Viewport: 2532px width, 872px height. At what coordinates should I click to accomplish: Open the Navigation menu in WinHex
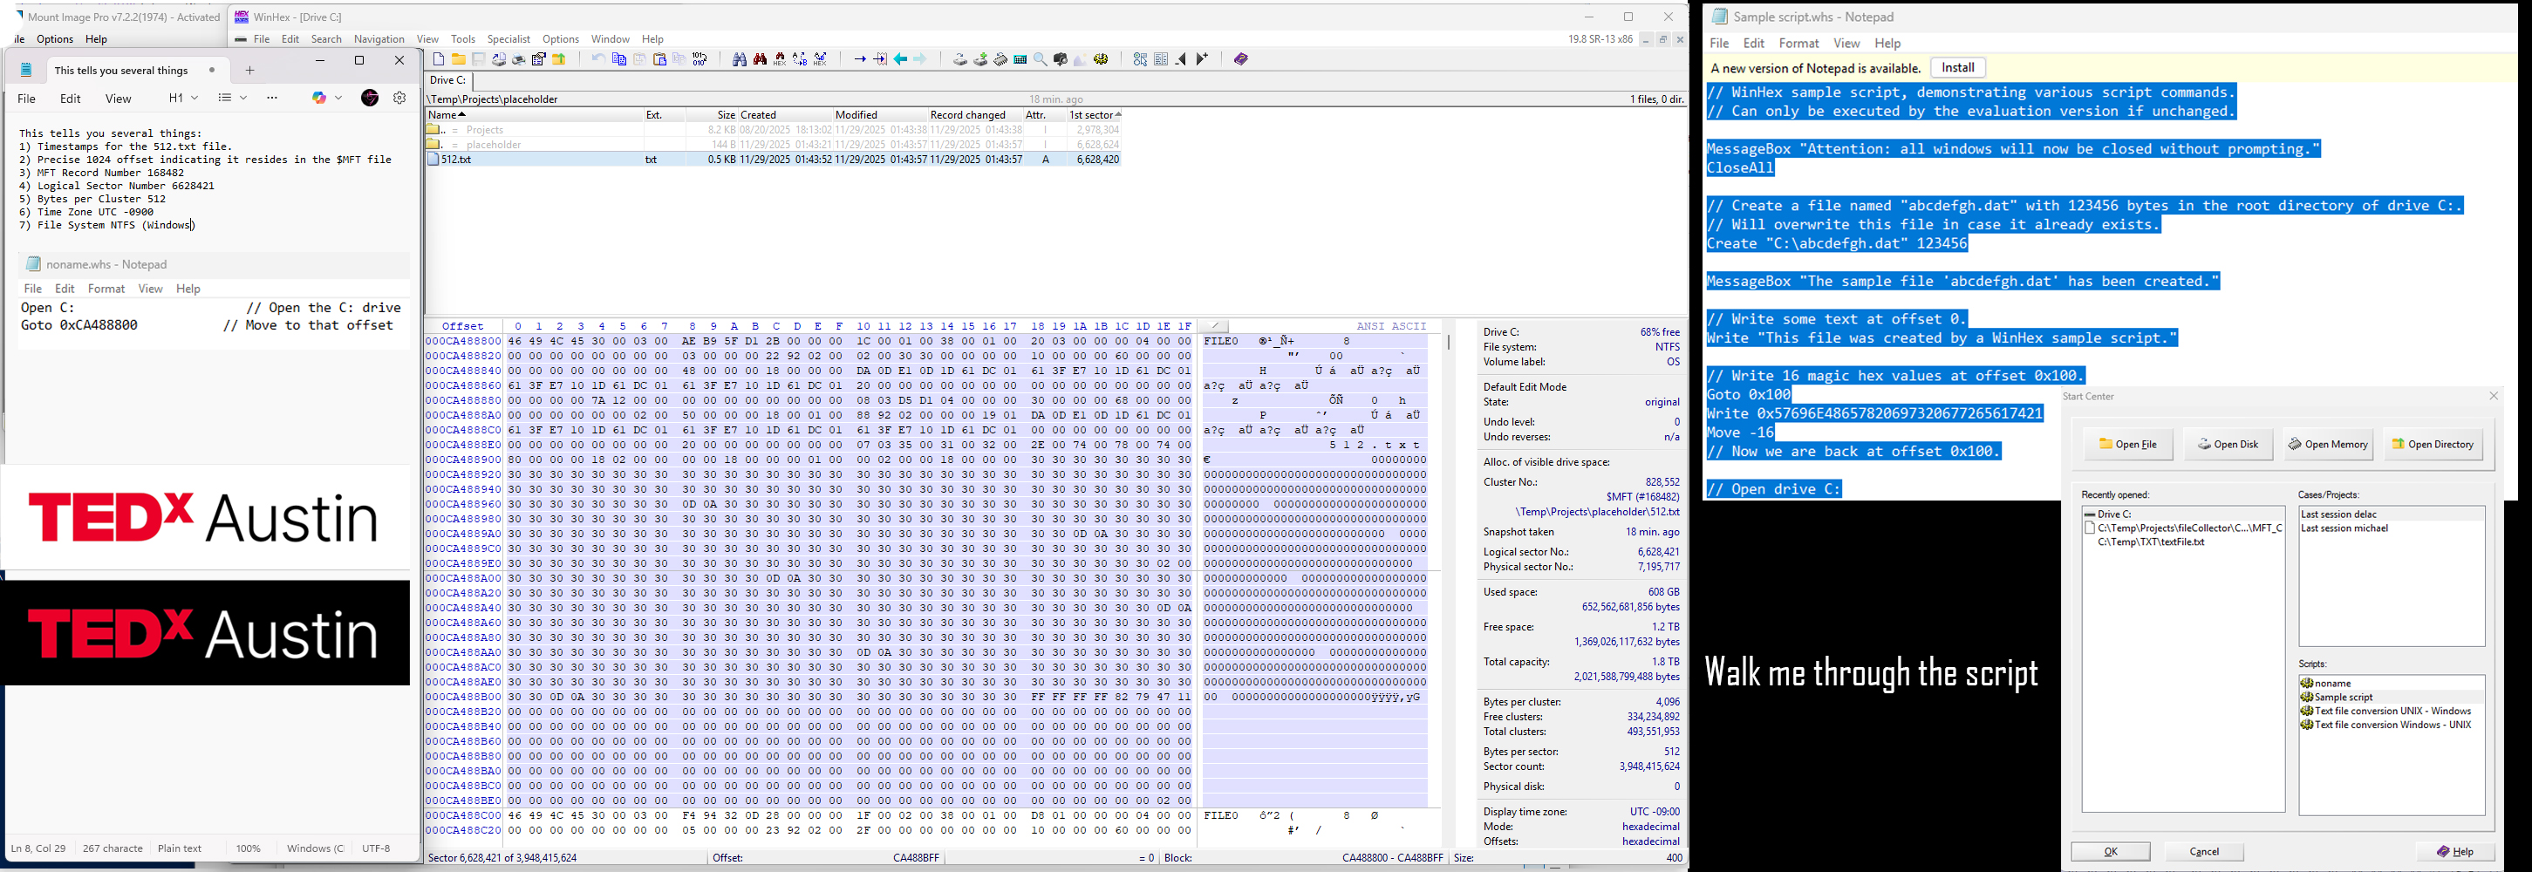pyautogui.click(x=379, y=39)
